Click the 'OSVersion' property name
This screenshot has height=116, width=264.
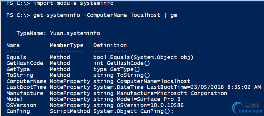coord(21,105)
